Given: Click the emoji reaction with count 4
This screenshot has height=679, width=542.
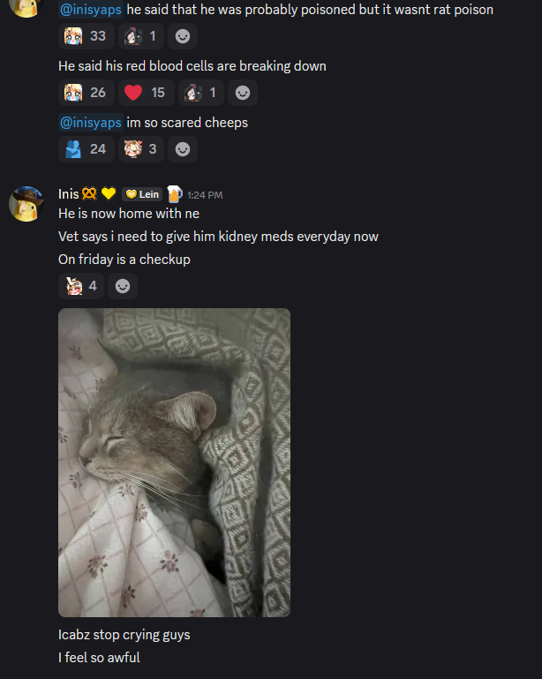Looking at the screenshot, I should (x=81, y=286).
